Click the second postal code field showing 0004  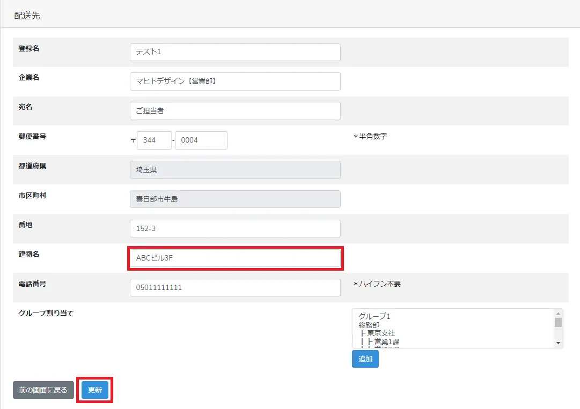coord(201,140)
